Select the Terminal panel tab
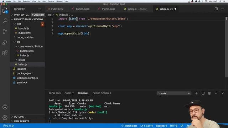This screenshot has height=128, width=228. click(83, 93)
